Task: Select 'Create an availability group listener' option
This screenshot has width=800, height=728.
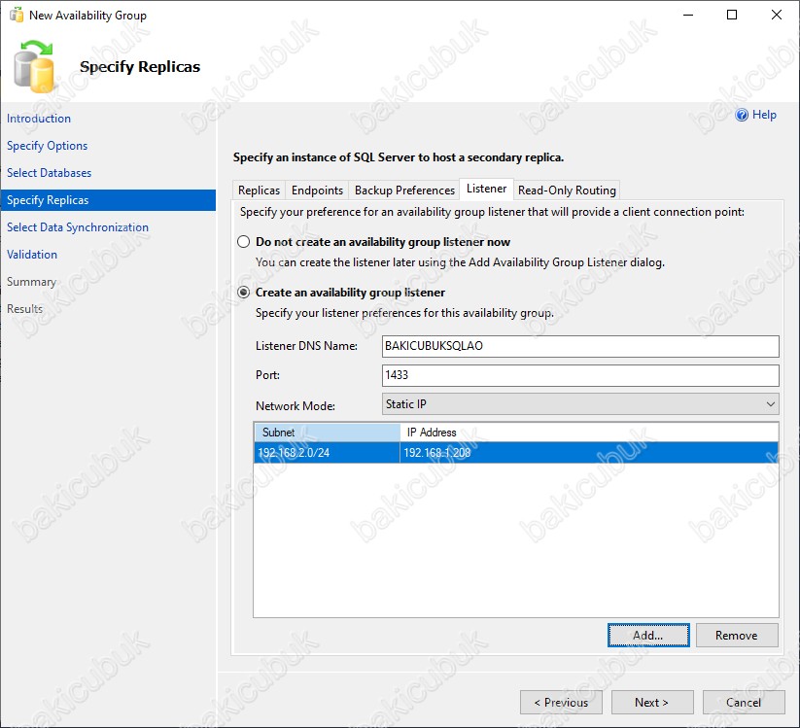Action: click(244, 293)
